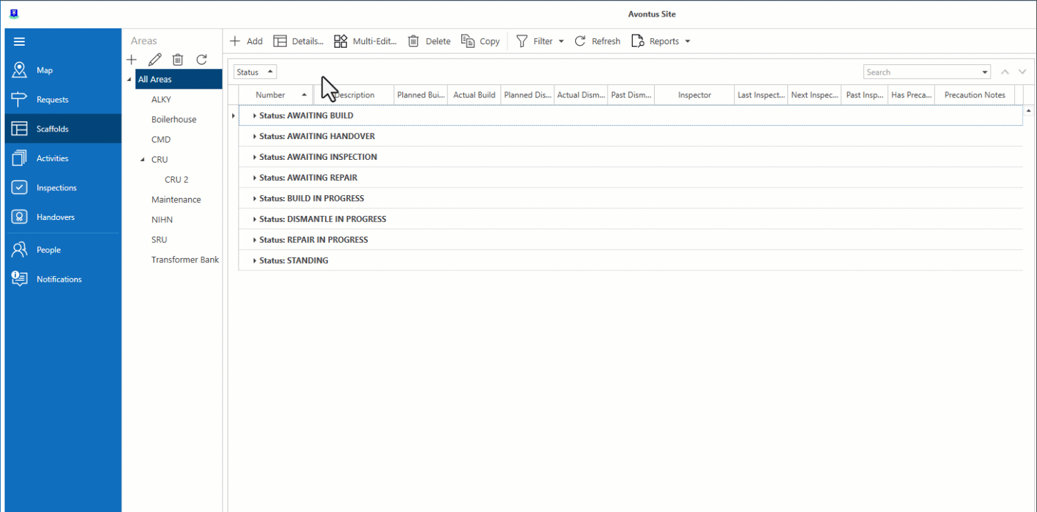Expand the Status: AWAITING BUILD group

254,116
